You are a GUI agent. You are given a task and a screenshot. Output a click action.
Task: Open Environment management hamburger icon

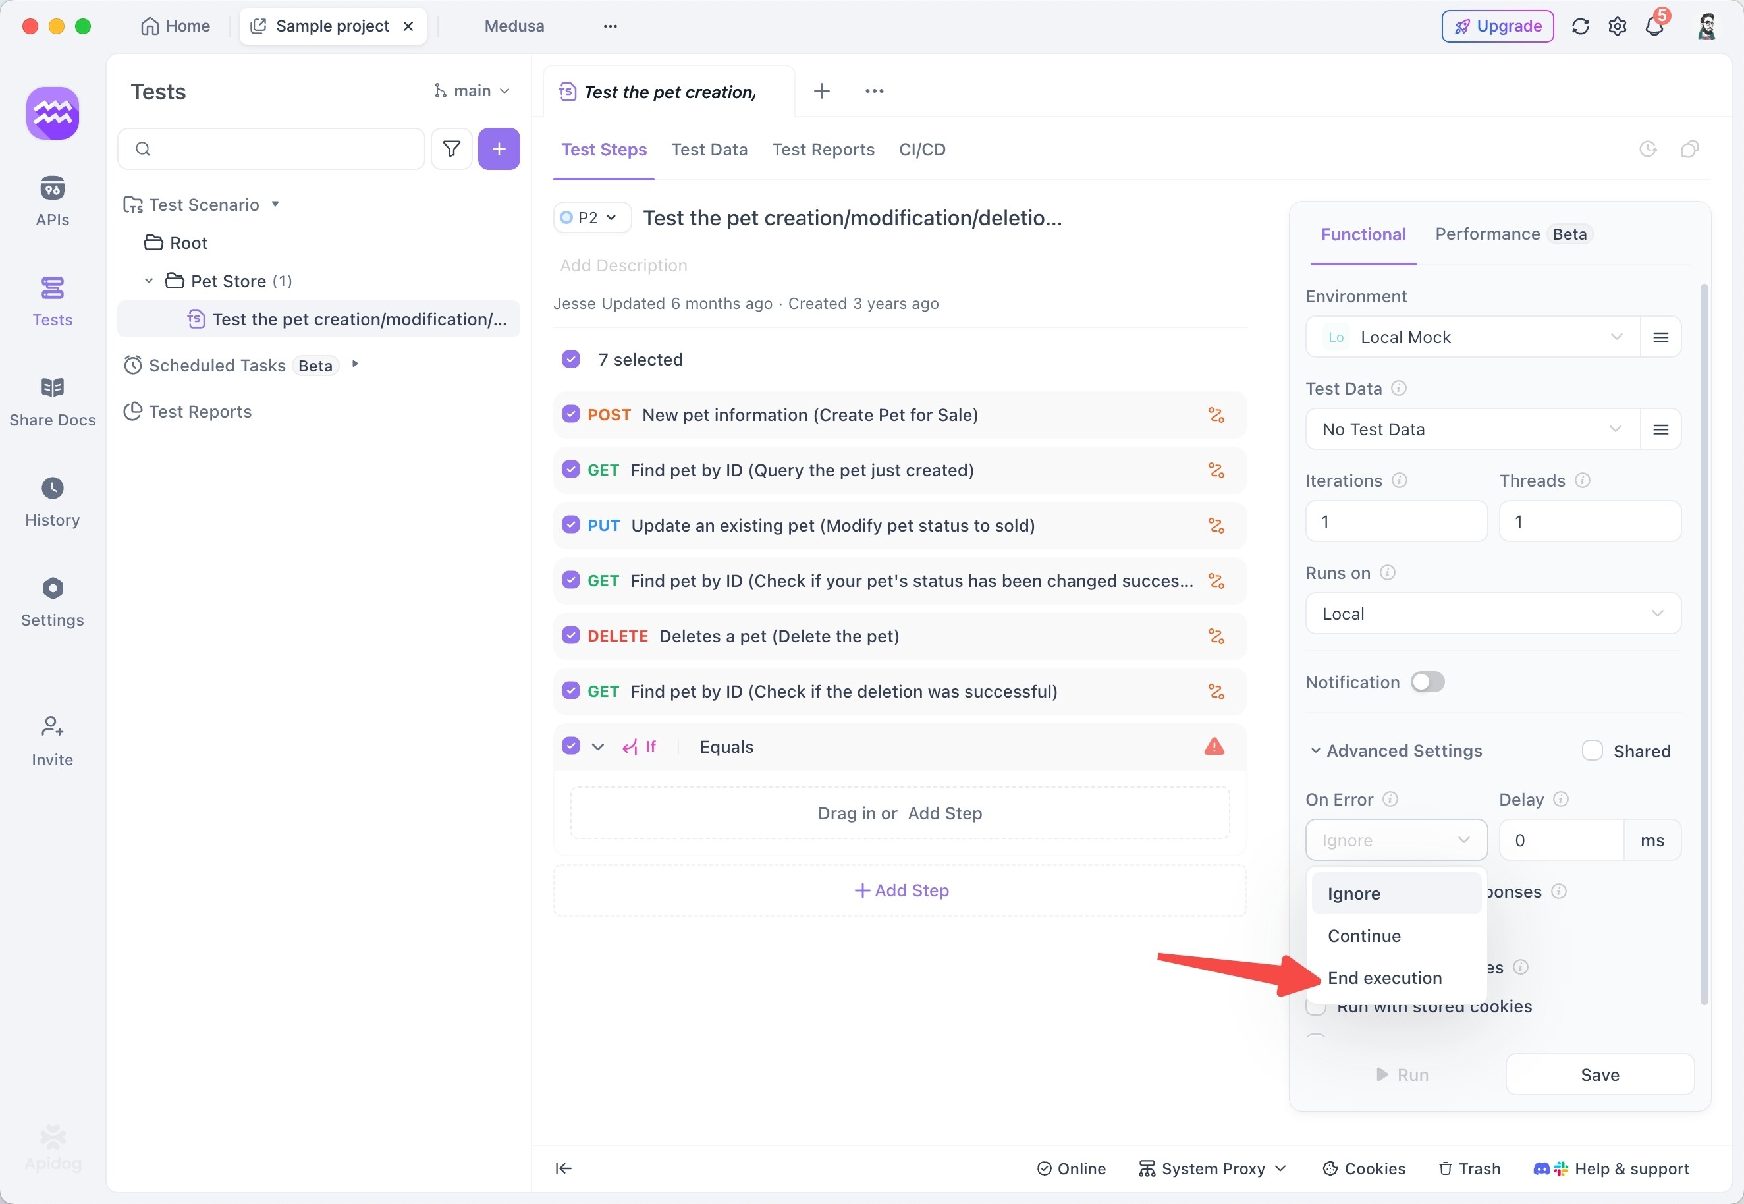[1660, 337]
